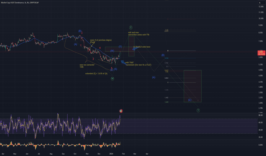
Task: Select the 0.236 Fibonacci level label
Action: (166, 58)
